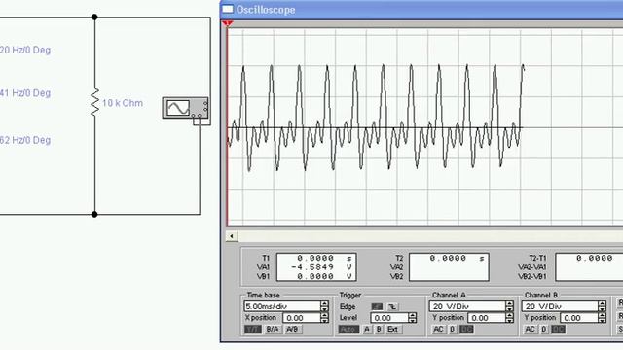Select DC coupling for Channel B

coord(558,330)
